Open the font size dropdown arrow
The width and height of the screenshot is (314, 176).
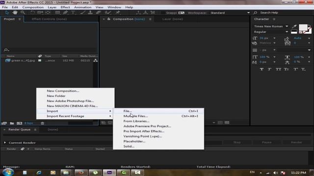(x=275, y=38)
